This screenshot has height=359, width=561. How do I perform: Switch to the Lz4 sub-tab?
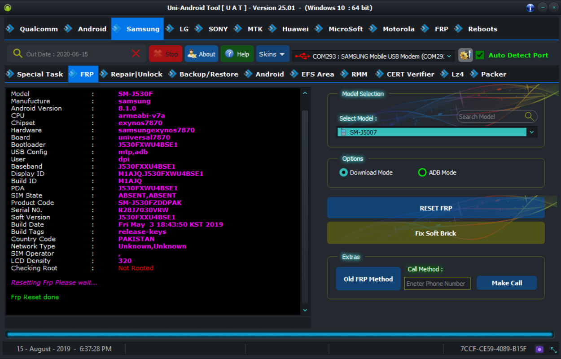click(452, 74)
